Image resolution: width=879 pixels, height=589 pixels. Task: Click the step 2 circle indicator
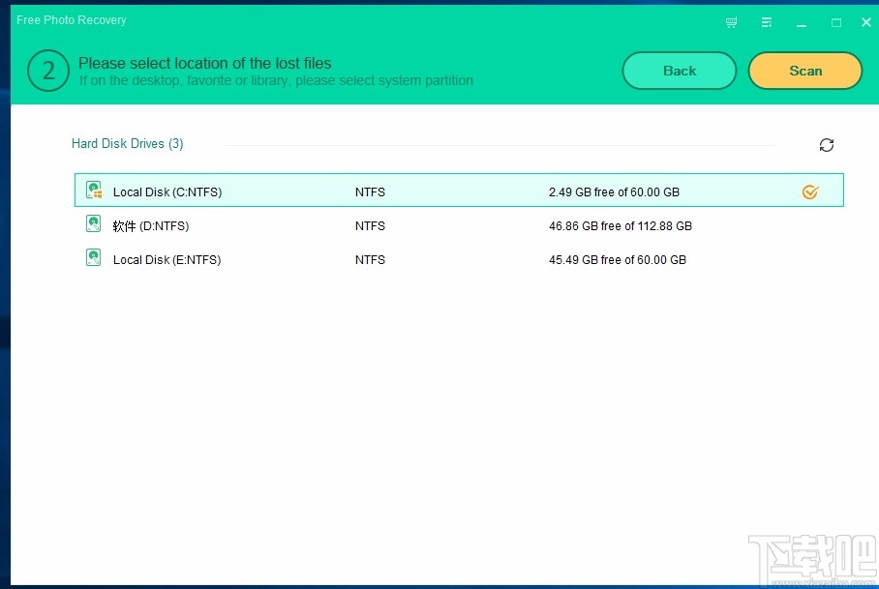pos(48,71)
